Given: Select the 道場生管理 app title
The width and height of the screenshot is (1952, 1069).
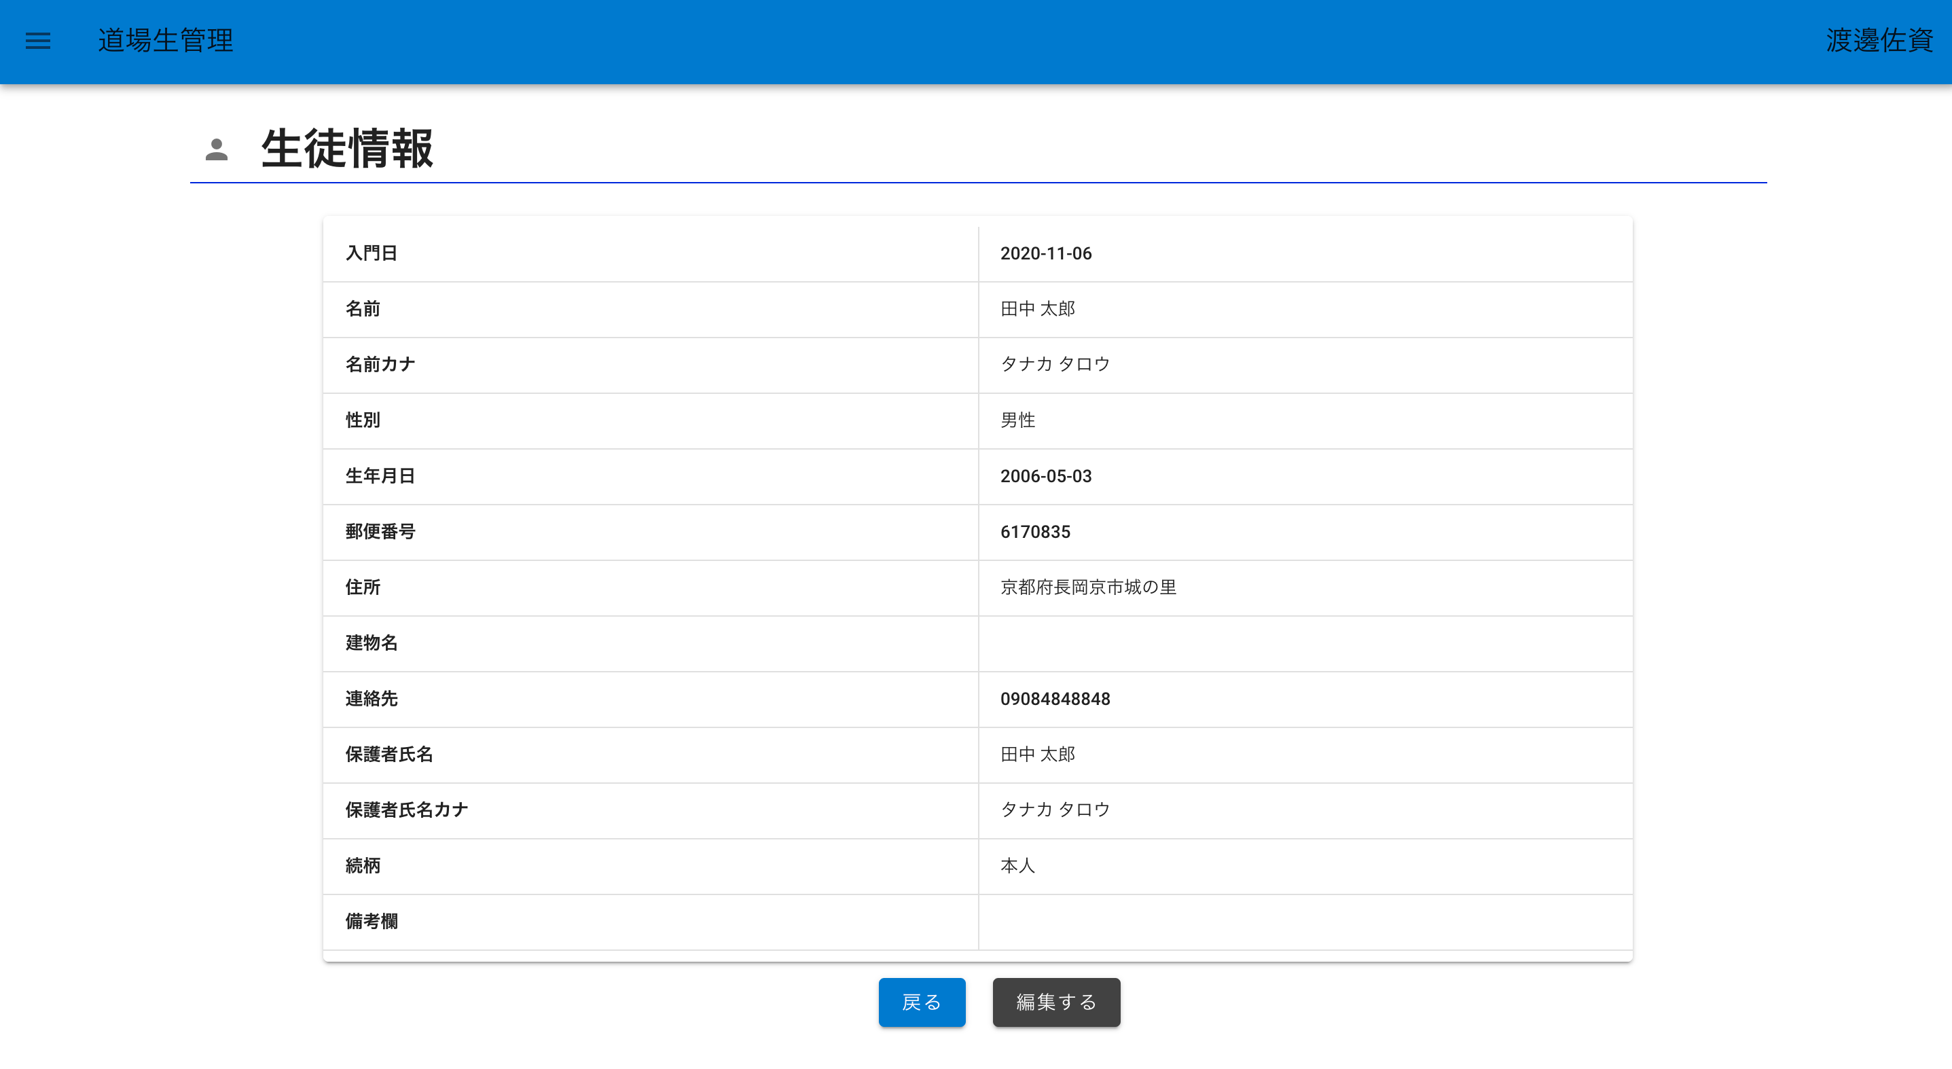Looking at the screenshot, I should click(x=165, y=41).
